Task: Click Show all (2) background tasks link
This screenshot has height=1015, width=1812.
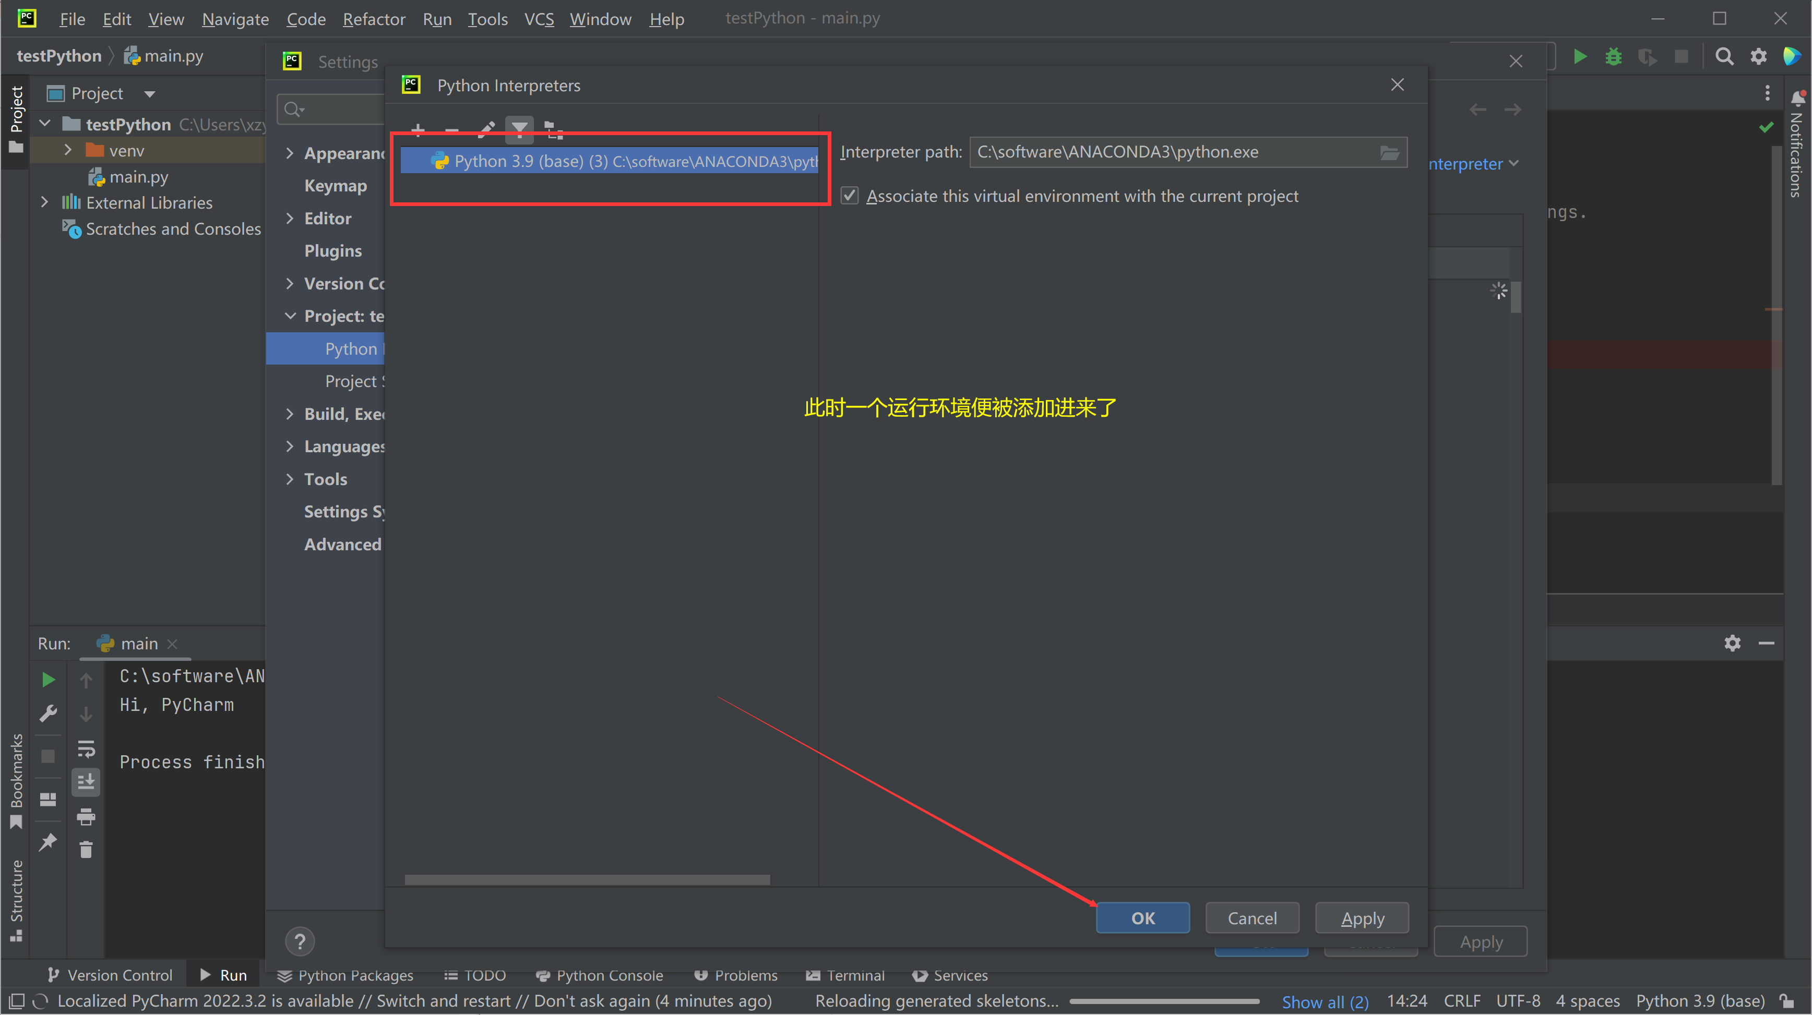Action: (x=1325, y=1001)
